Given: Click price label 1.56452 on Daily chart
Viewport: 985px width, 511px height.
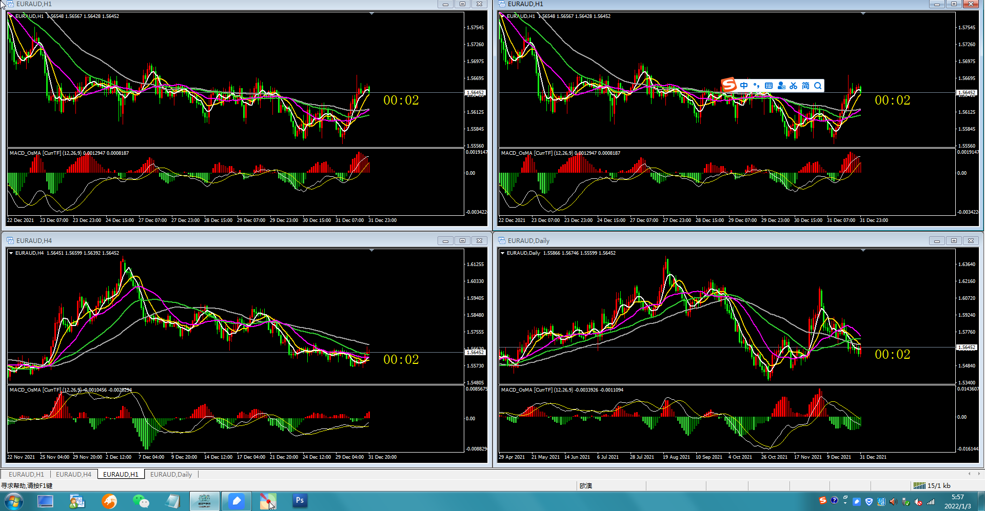Looking at the screenshot, I should 967,348.
